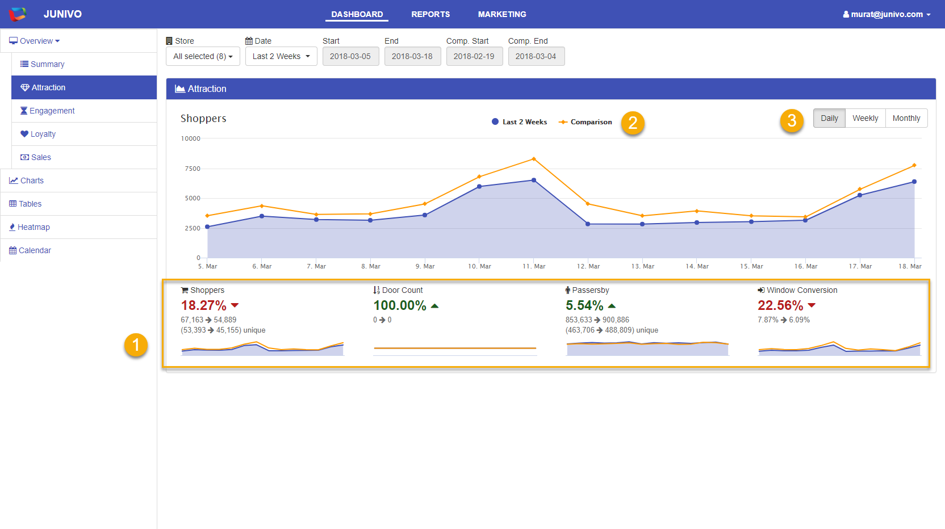945x529 pixels.
Task: Open the Reports tab
Action: point(430,14)
